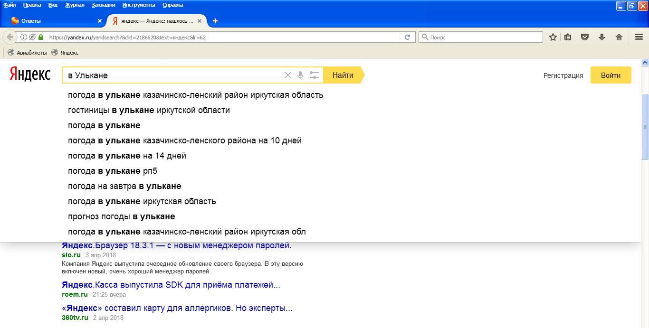Pick suggestion 'прогноз погоды в улькане'

tap(121, 216)
